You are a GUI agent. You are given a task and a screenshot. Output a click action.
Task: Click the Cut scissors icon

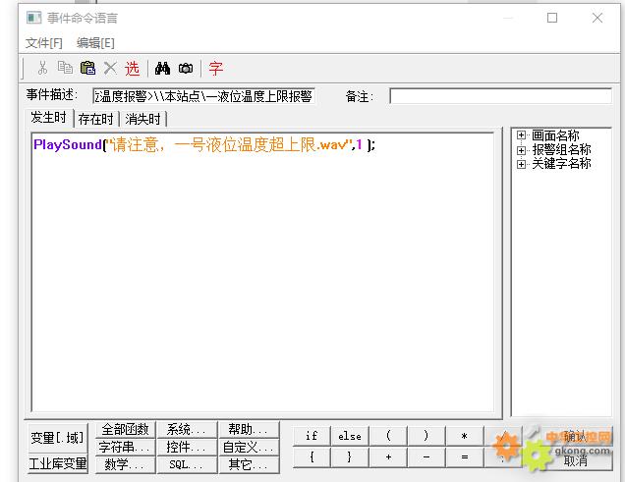42,68
